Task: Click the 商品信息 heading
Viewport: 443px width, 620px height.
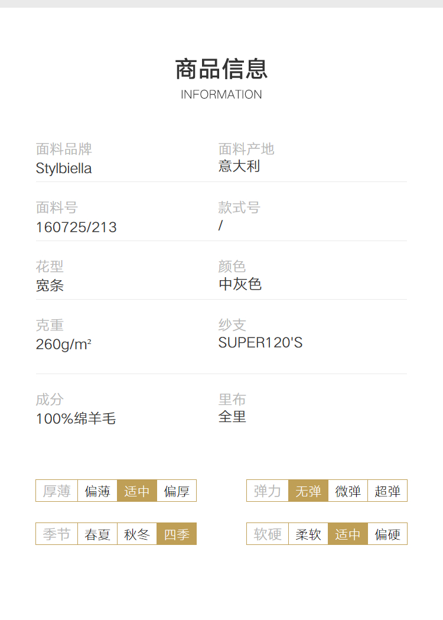Action: point(221,69)
